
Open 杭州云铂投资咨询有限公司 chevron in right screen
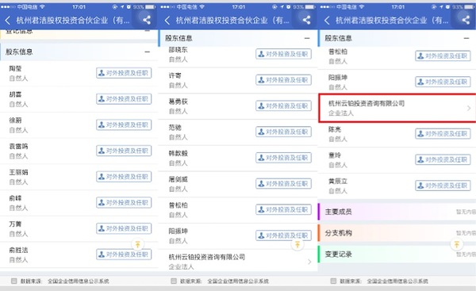coord(469,108)
